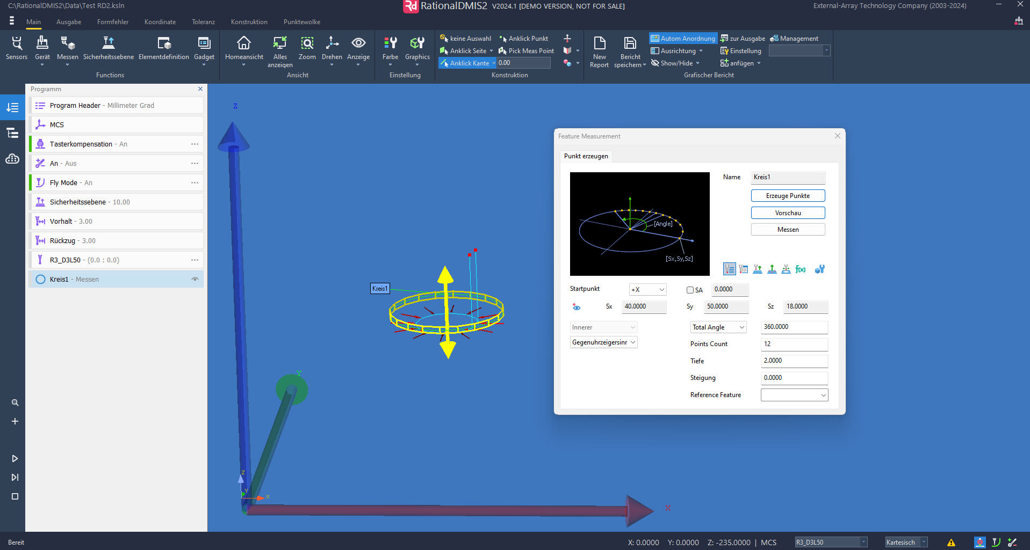
Task: Click the Sicherheitsebene ribbon icon
Action: coord(109,48)
